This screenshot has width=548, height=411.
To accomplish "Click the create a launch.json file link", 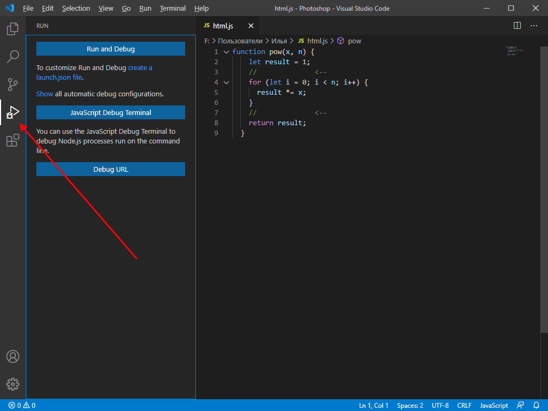I will tap(140, 67).
